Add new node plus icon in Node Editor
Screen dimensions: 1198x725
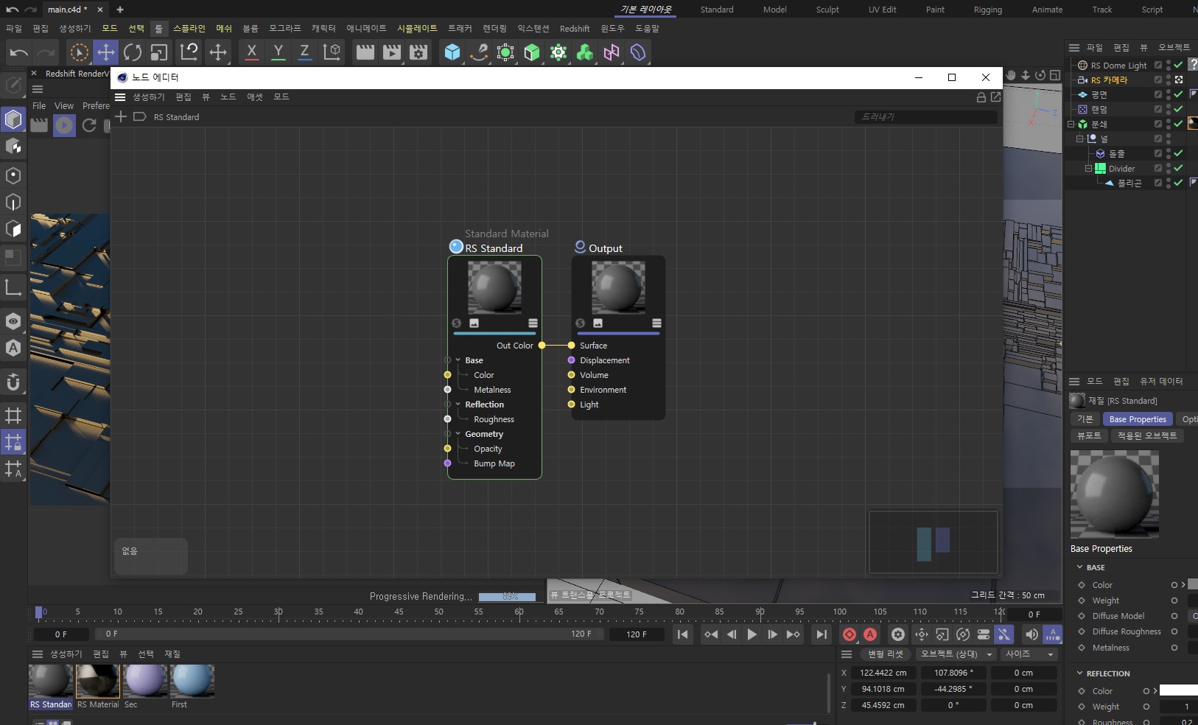(121, 116)
